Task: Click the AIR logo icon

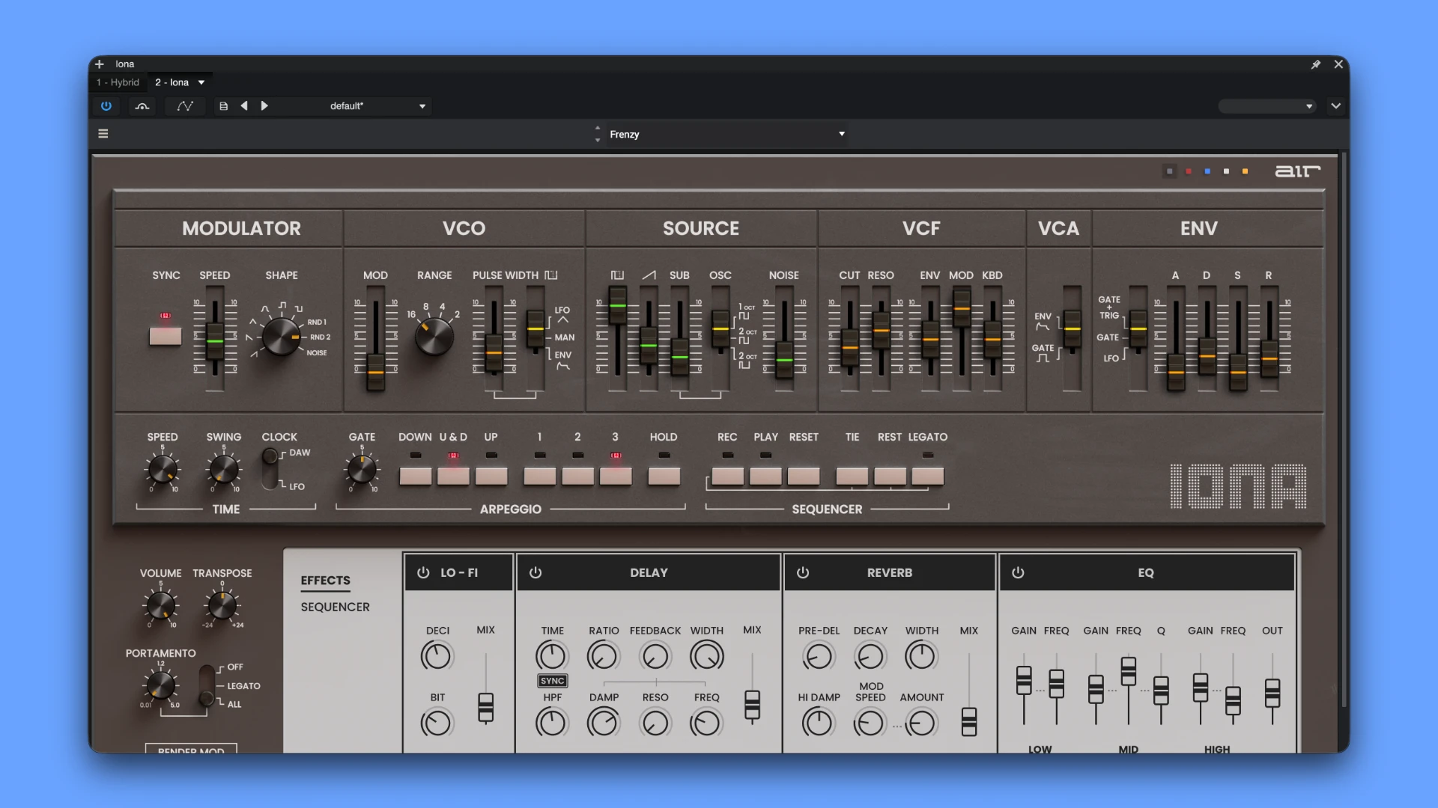Action: click(1297, 171)
